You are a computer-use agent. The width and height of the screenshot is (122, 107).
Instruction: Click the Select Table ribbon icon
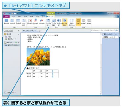6,22
